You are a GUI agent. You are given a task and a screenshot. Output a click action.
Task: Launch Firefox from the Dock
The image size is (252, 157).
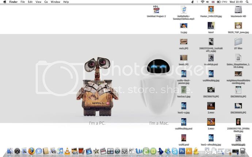tap(31, 151)
